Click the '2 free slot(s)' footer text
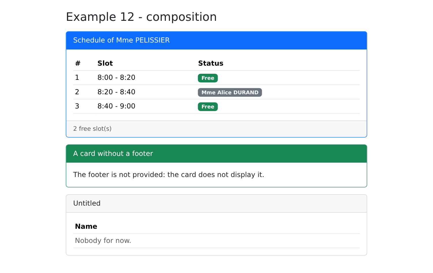The image size is (433, 273). click(x=92, y=129)
